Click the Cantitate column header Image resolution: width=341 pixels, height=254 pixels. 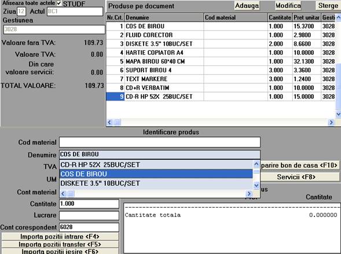pyautogui.click(x=280, y=17)
